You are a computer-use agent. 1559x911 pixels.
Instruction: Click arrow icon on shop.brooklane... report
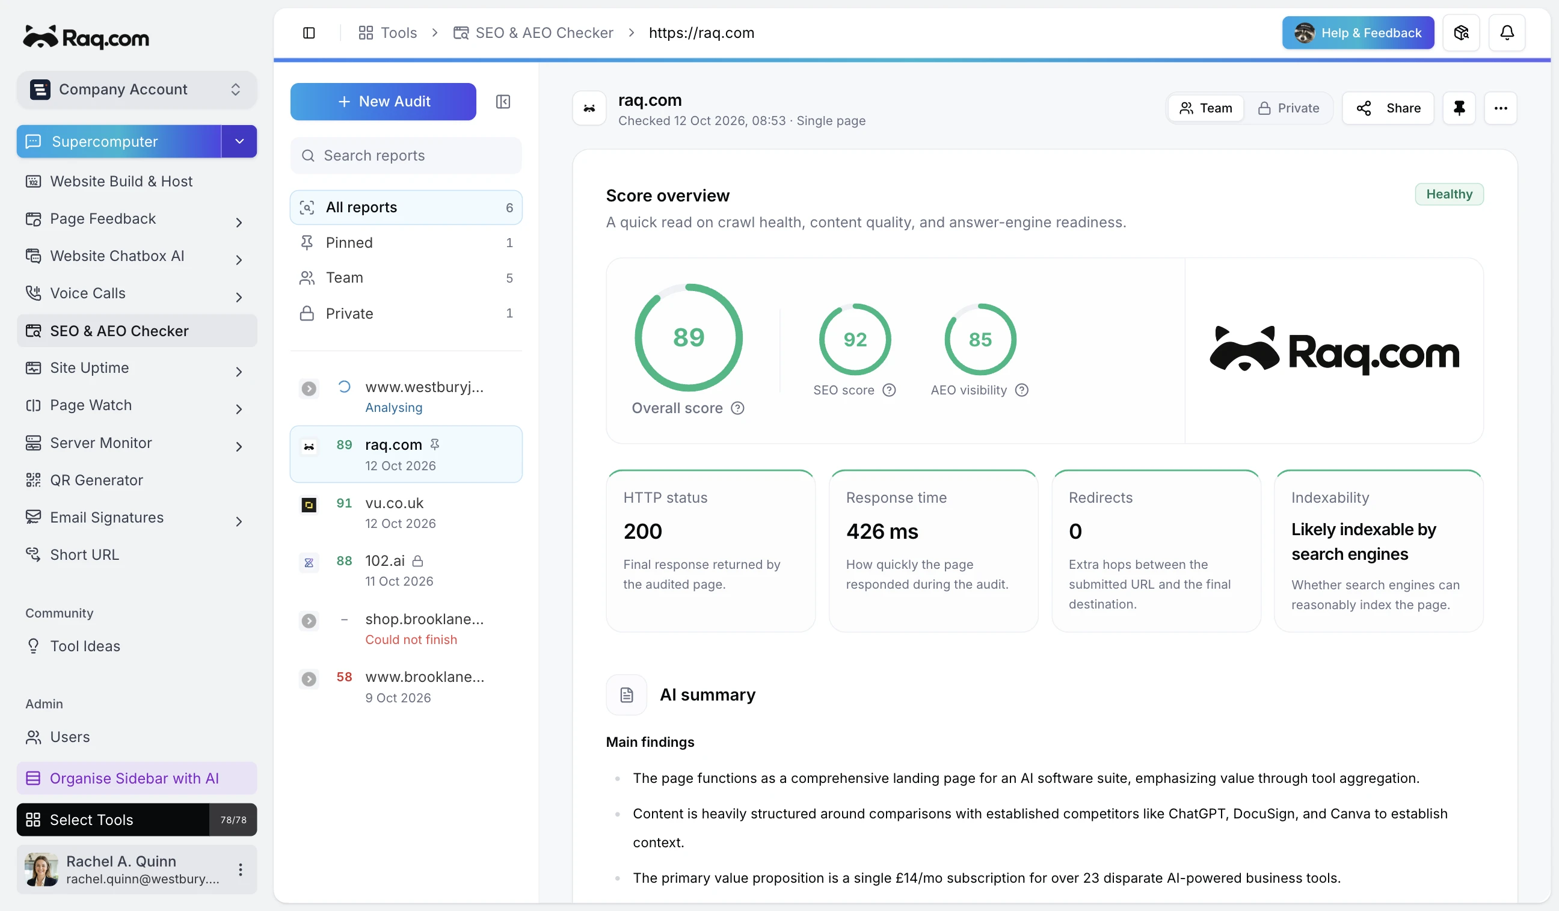(x=309, y=621)
